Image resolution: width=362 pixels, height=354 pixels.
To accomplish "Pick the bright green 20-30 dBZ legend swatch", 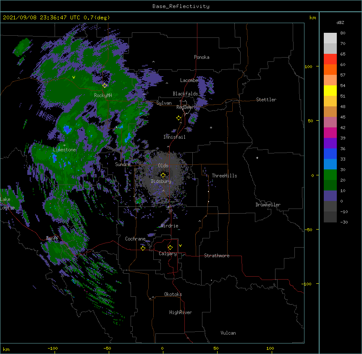I will pos(330,175).
